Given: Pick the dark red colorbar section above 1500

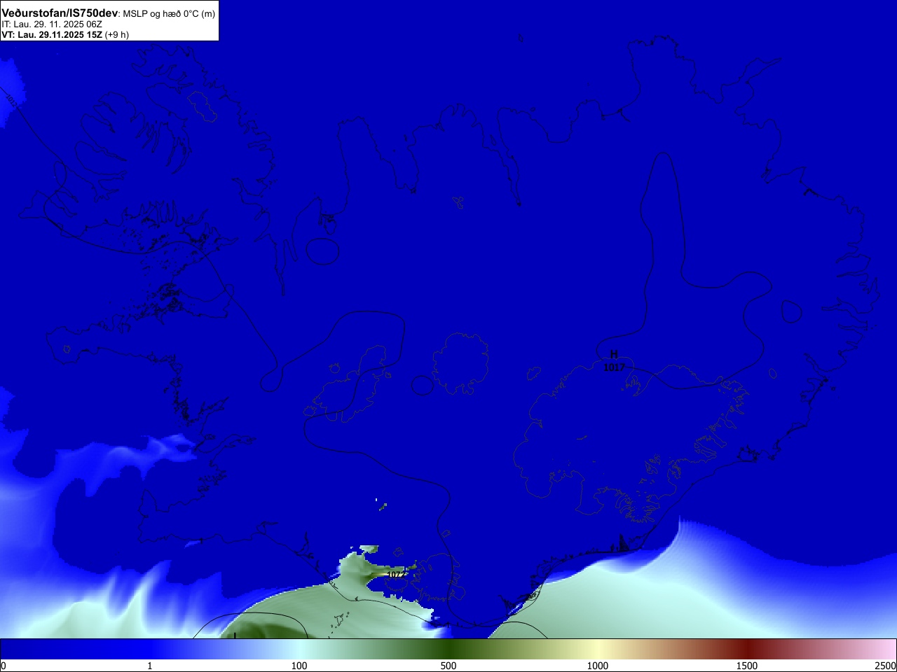Looking at the screenshot, I should [747, 649].
